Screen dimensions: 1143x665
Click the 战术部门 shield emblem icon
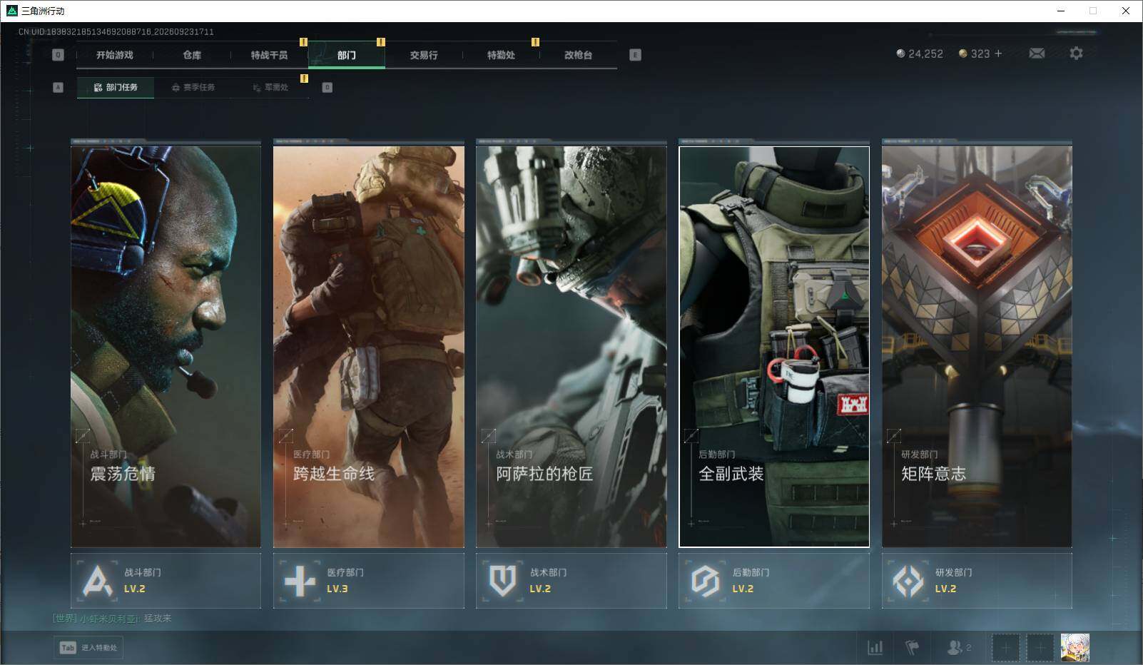click(x=502, y=581)
